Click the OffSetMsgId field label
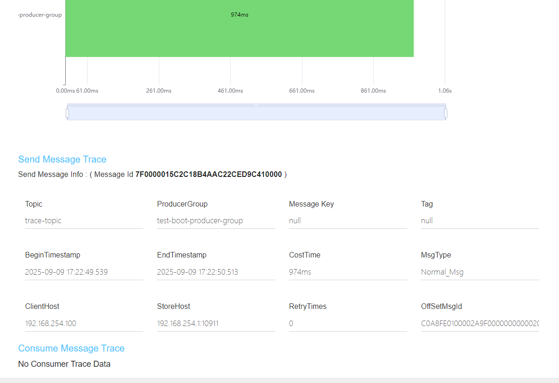This screenshot has height=383, width=559. point(441,307)
